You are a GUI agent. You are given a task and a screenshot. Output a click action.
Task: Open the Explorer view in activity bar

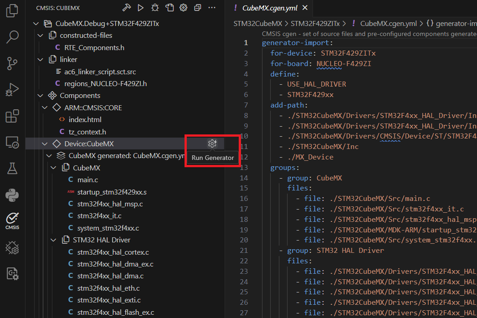click(x=12, y=10)
